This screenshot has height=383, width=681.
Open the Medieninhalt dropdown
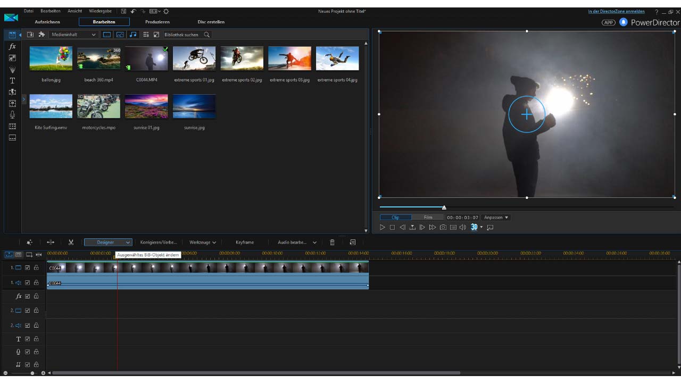[74, 35]
